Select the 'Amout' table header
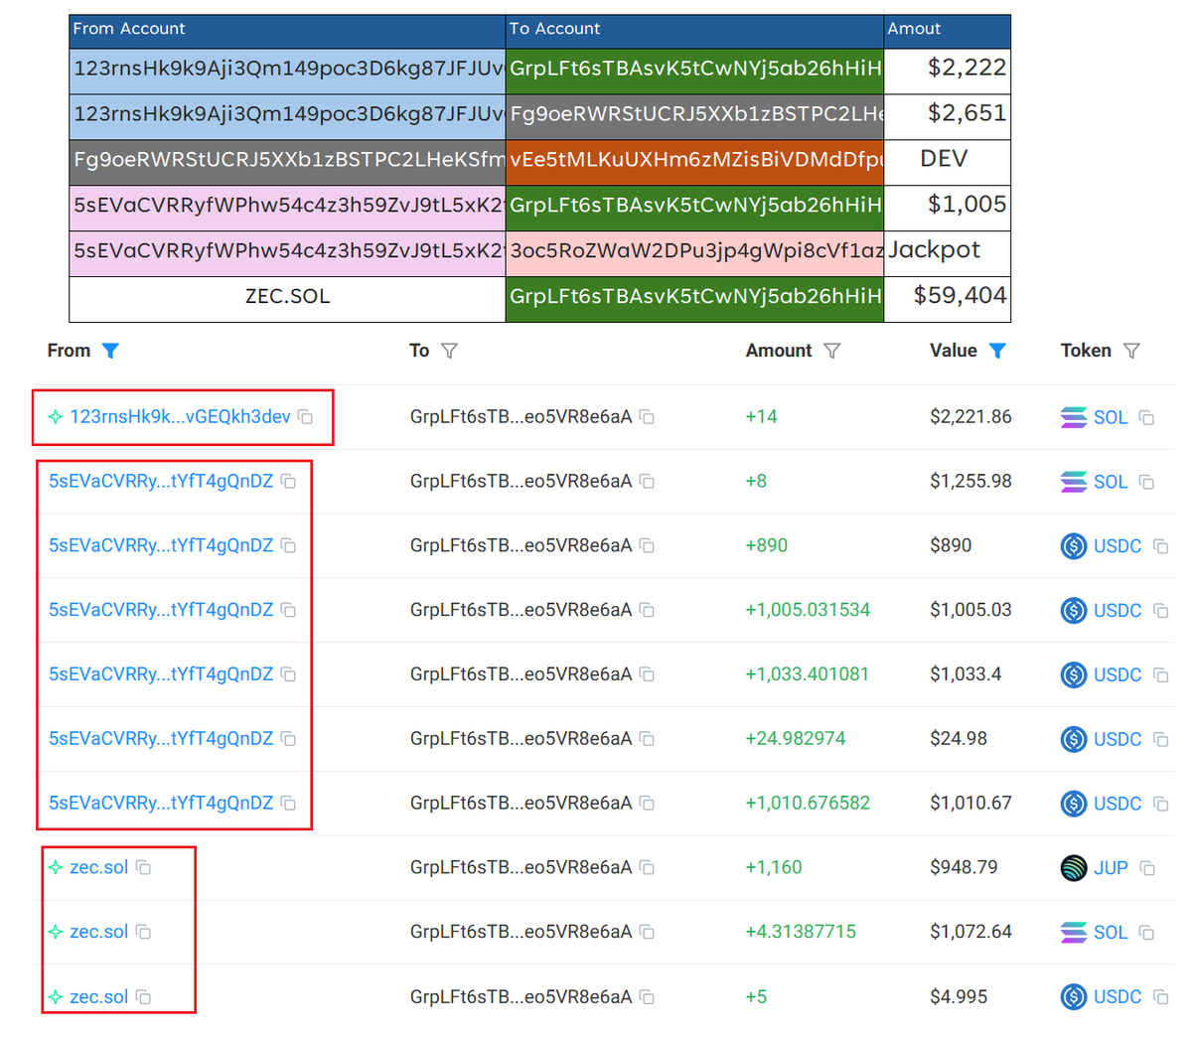Screen dimensions: 1192x1038 click(x=947, y=30)
